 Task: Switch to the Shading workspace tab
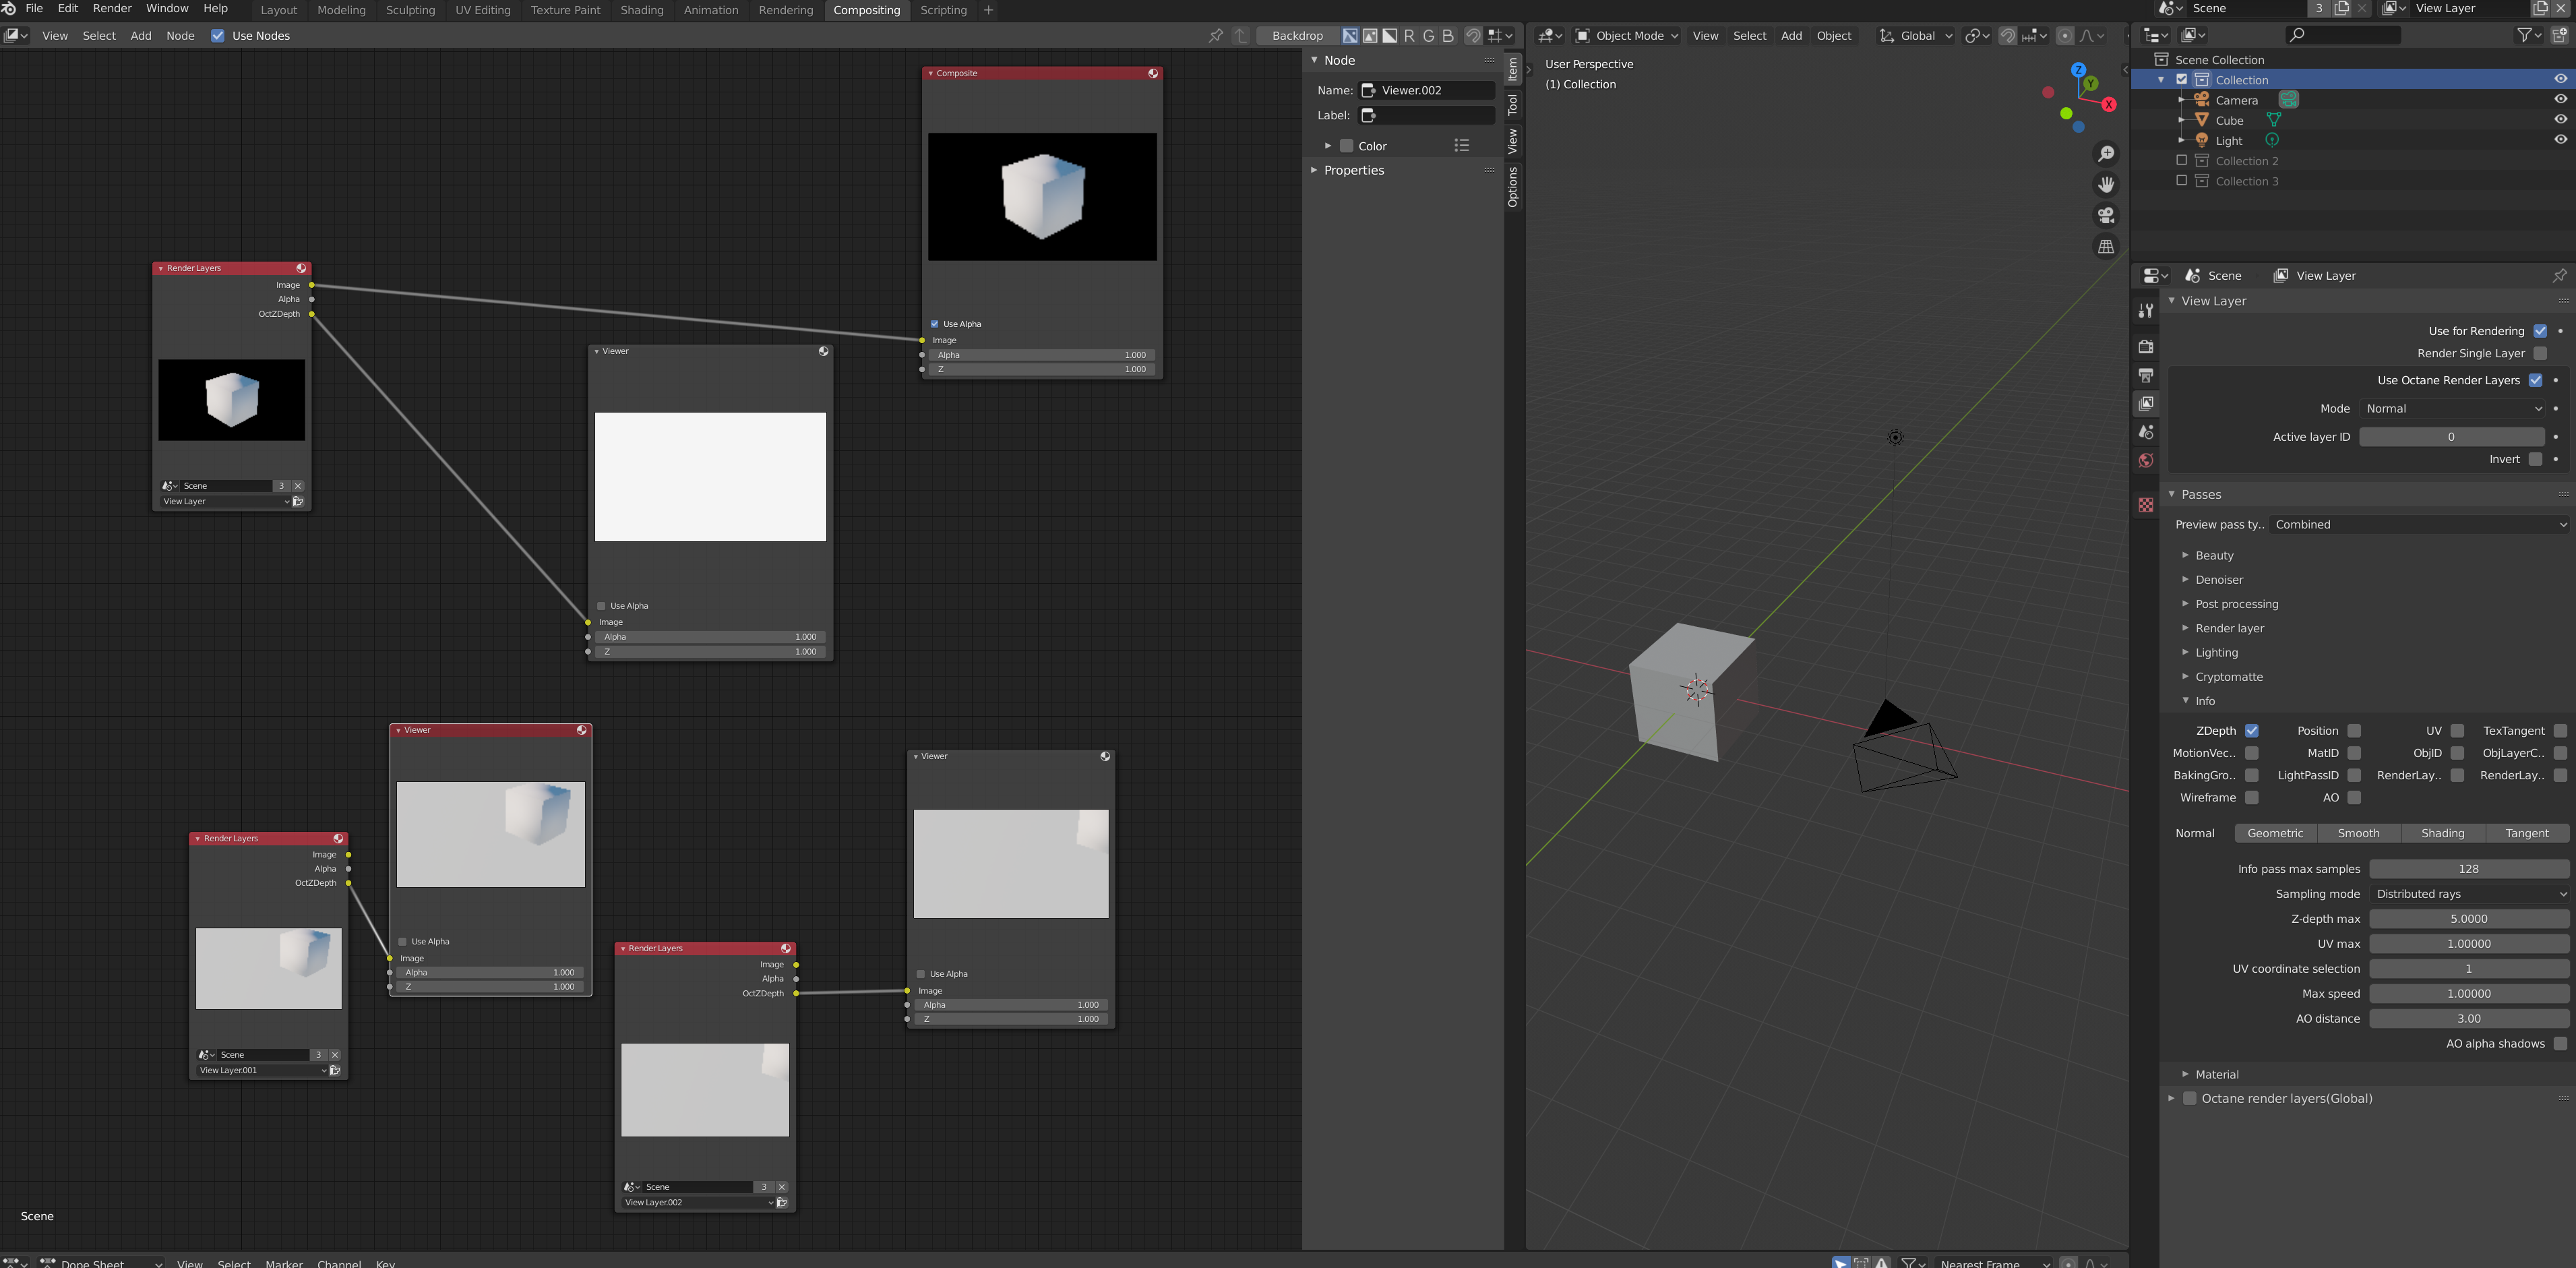coord(641,10)
